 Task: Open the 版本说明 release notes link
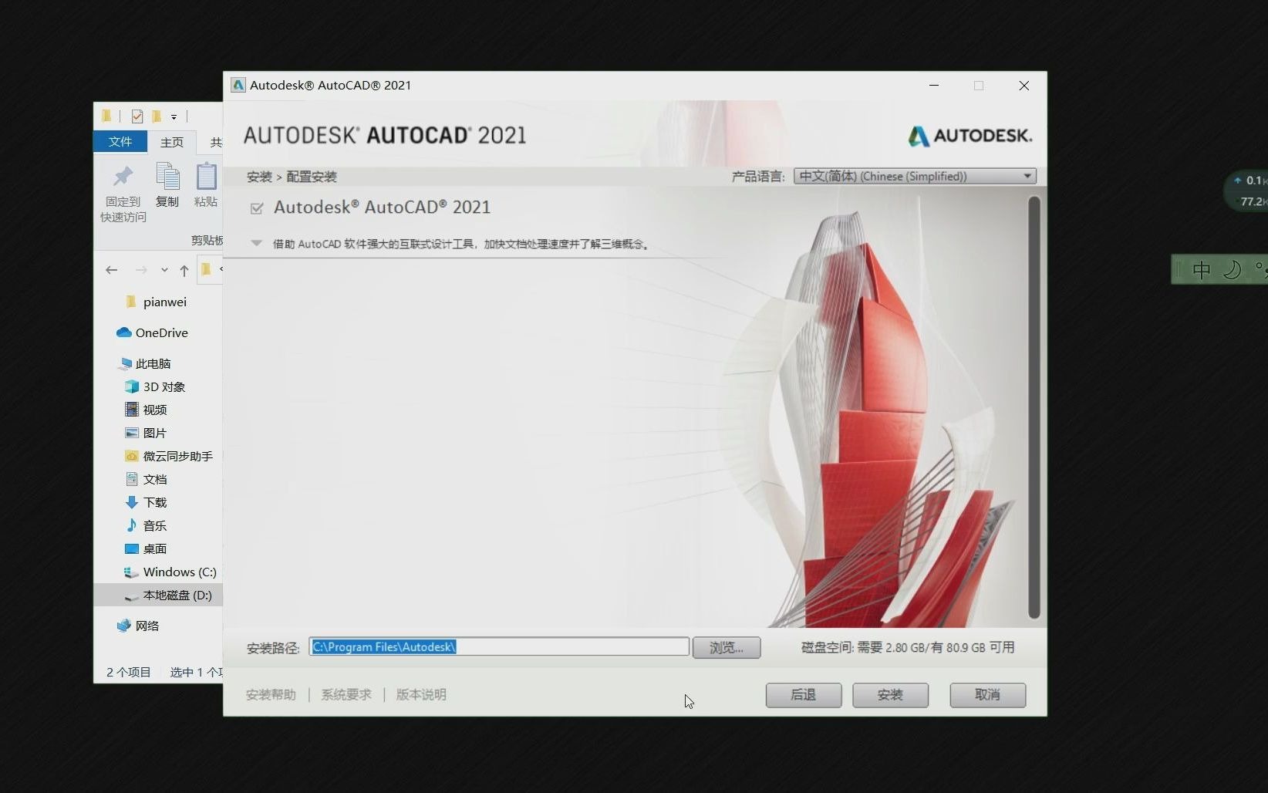(420, 694)
